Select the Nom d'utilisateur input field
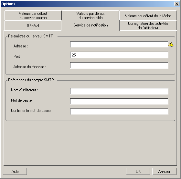 click(119, 91)
